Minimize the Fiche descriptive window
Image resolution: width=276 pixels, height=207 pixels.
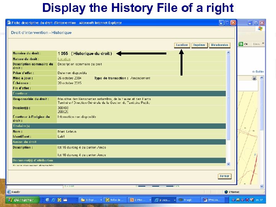[x=222, y=23]
